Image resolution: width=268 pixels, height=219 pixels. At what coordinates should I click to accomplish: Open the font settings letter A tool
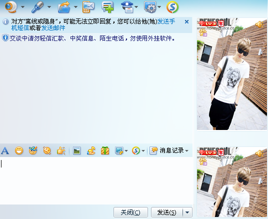pyautogui.click(x=5, y=150)
